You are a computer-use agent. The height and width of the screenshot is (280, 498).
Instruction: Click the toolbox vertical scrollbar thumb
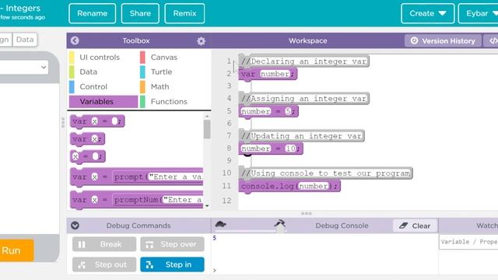(207, 129)
